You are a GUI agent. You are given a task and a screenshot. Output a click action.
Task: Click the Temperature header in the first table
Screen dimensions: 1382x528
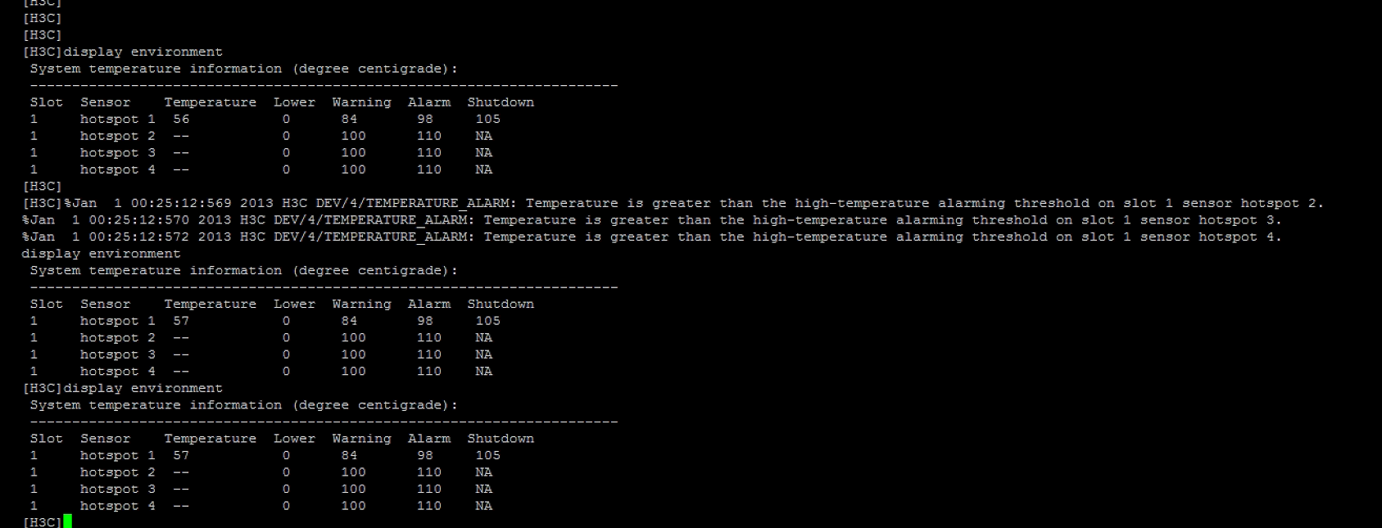[x=210, y=102]
